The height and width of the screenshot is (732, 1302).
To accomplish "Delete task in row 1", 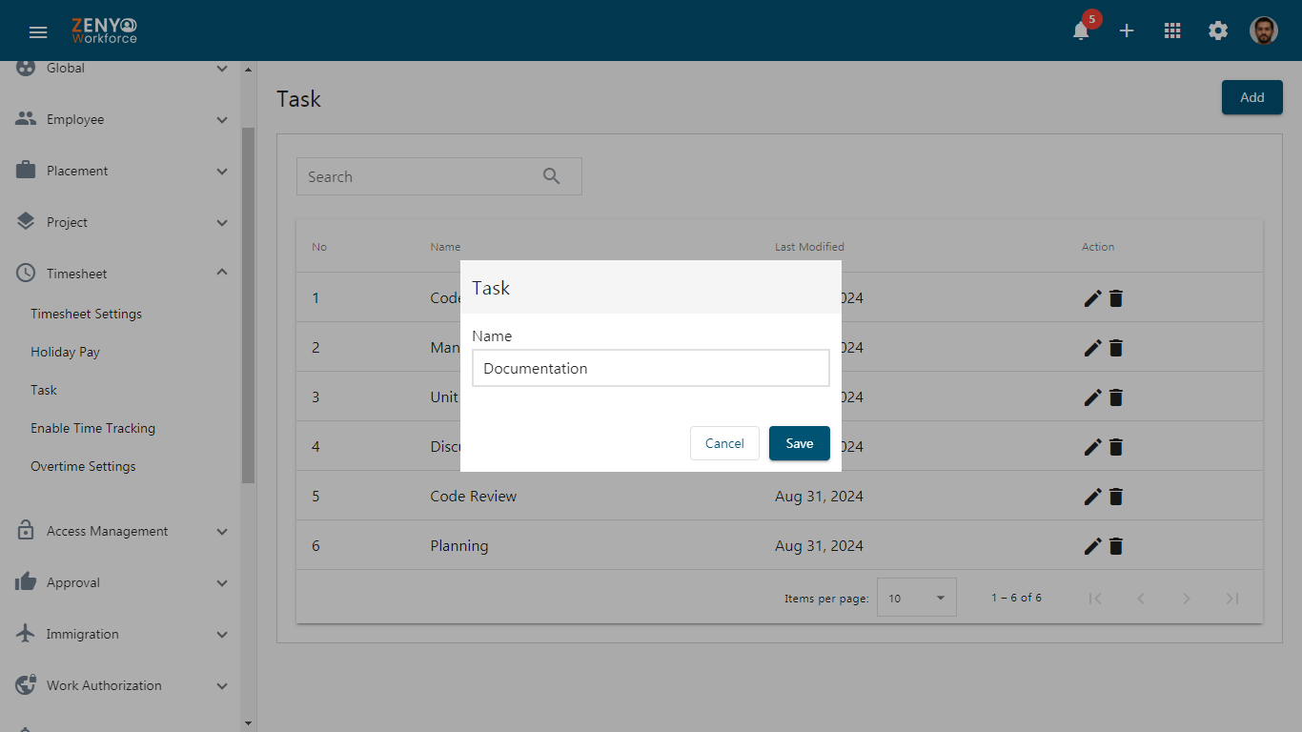I will click(1116, 298).
